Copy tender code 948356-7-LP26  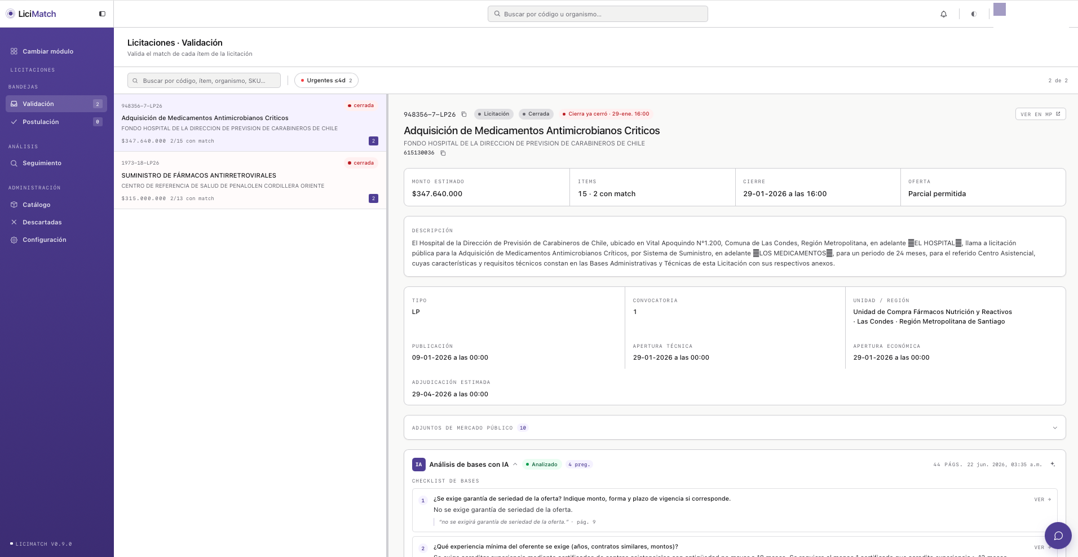[x=464, y=114]
